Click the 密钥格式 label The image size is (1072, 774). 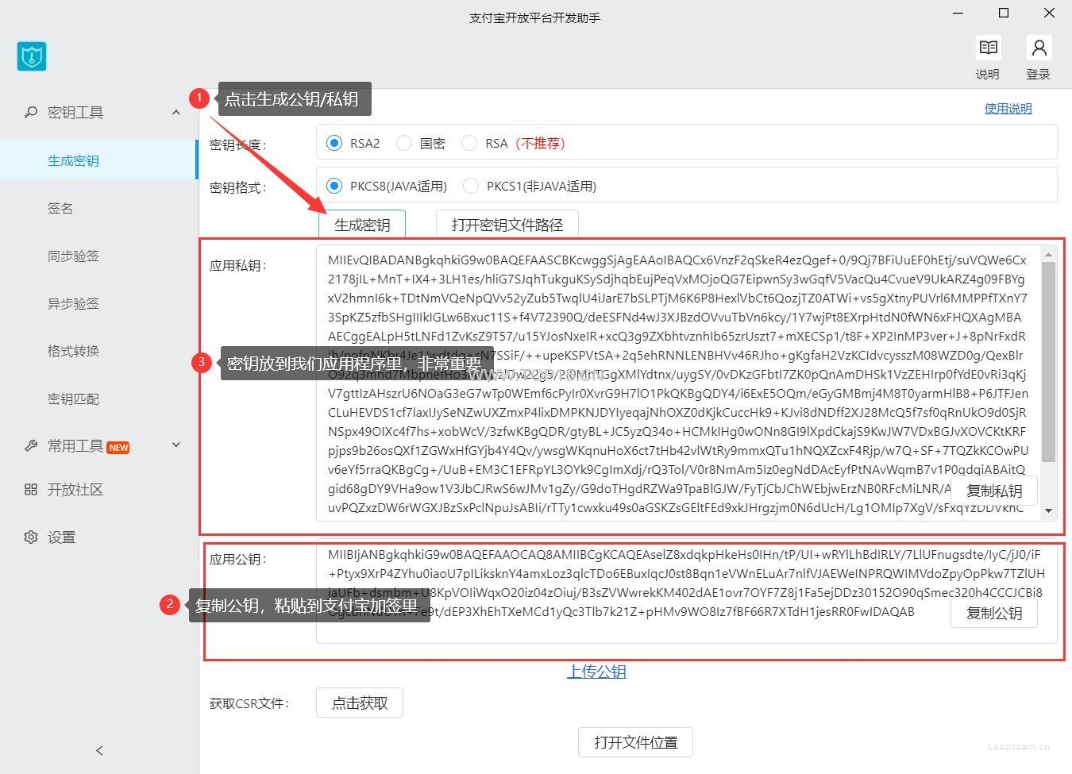click(x=237, y=187)
